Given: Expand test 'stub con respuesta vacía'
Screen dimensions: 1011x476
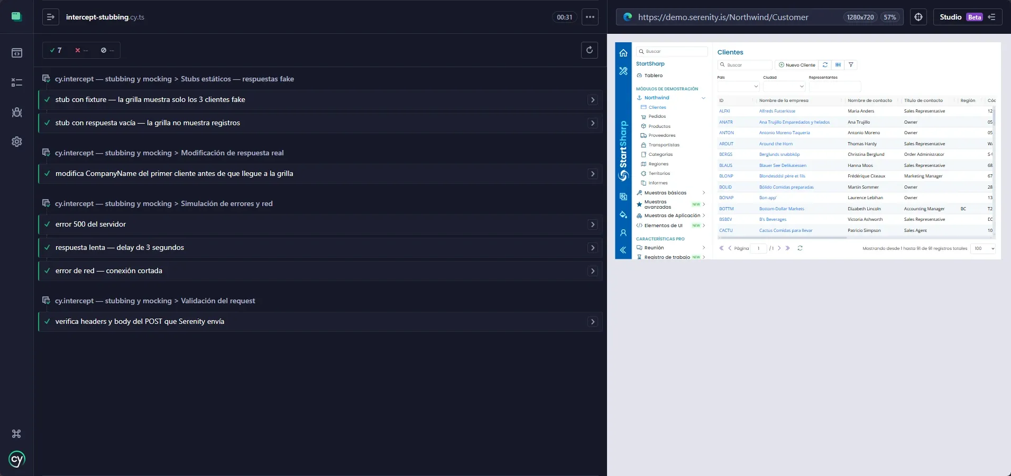Looking at the screenshot, I should (x=593, y=123).
